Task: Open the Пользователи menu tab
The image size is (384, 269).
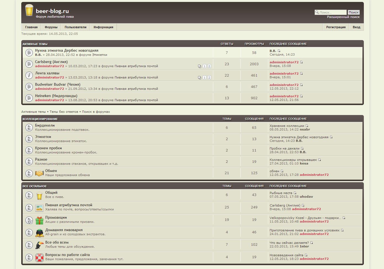Action: [75, 27]
